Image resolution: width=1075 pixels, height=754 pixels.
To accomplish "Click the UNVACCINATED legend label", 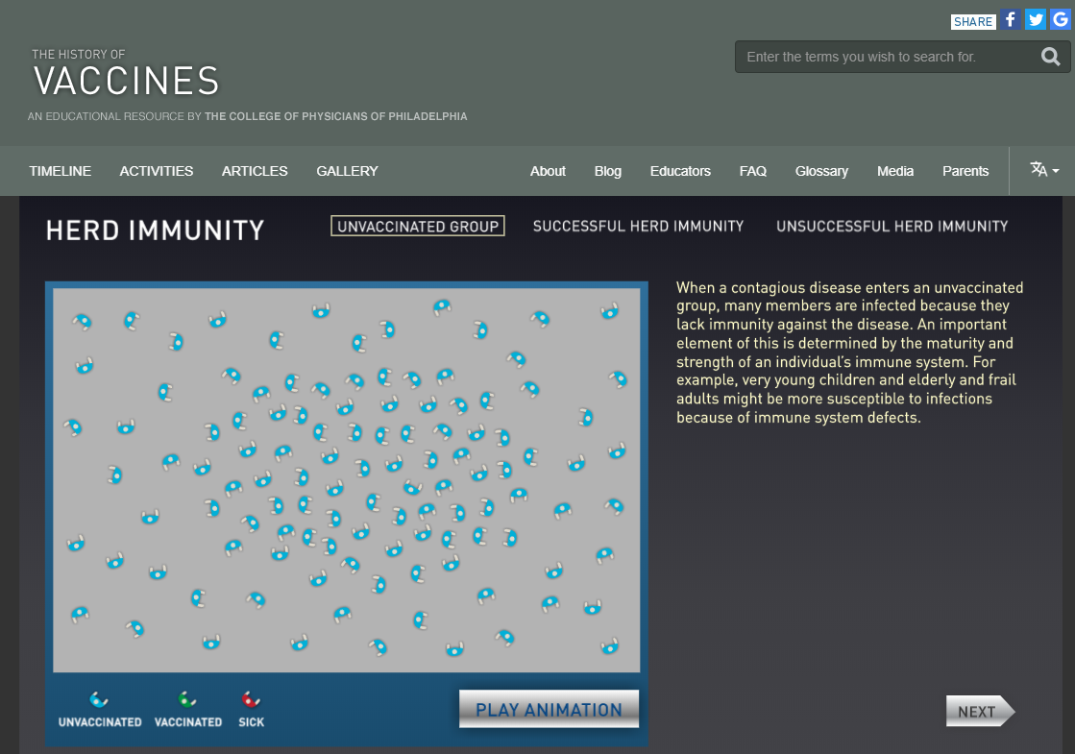I will [100, 722].
